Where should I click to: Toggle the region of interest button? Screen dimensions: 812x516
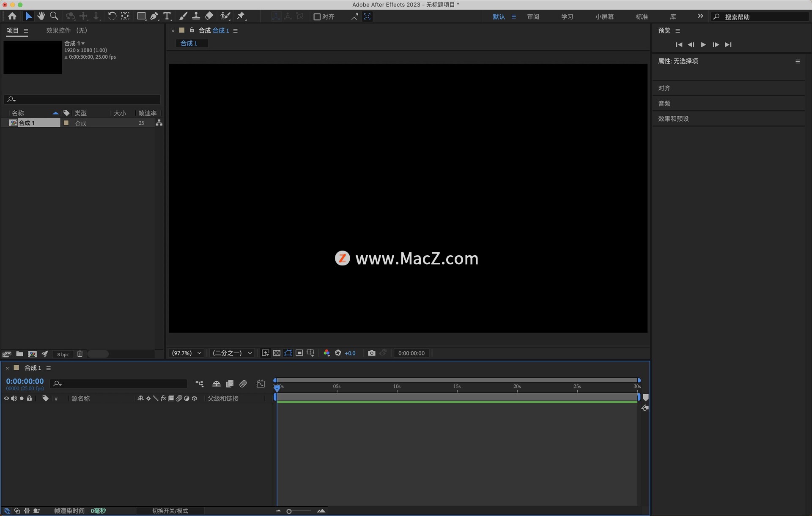click(299, 353)
